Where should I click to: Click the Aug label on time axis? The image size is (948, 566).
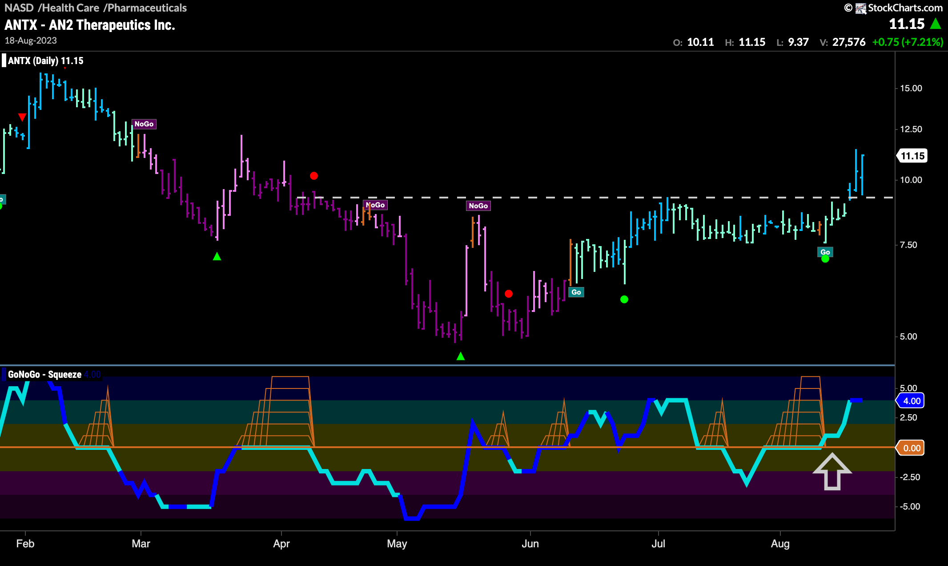point(780,544)
